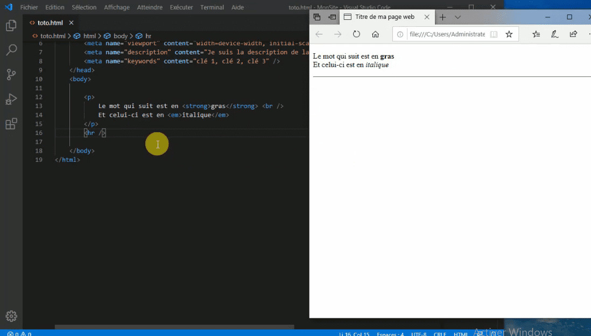This screenshot has height=336, width=591.
Task: Open the Fichier menu
Action: [x=29, y=7]
